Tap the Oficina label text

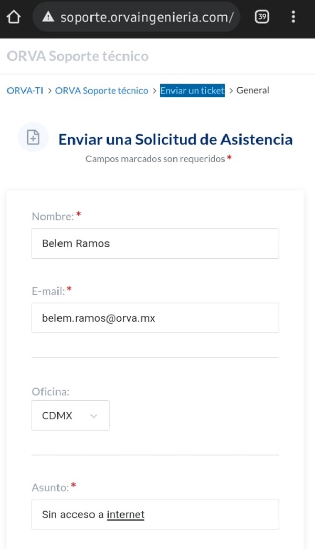[50, 392]
